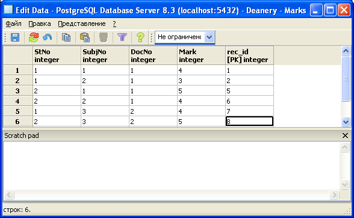Click the Delete row trash icon
This screenshot has height=218, width=354.
[x=104, y=37]
